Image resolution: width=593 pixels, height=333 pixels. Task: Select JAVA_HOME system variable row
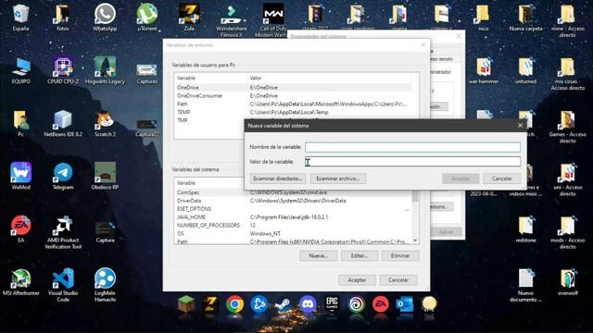tap(293, 217)
